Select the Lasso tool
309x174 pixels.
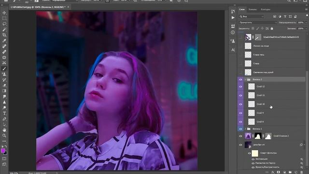4,24
